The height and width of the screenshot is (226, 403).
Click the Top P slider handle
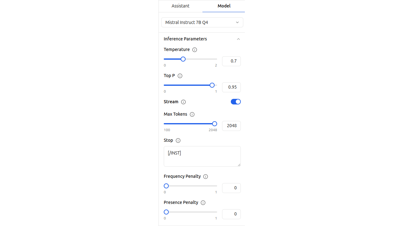tap(212, 85)
